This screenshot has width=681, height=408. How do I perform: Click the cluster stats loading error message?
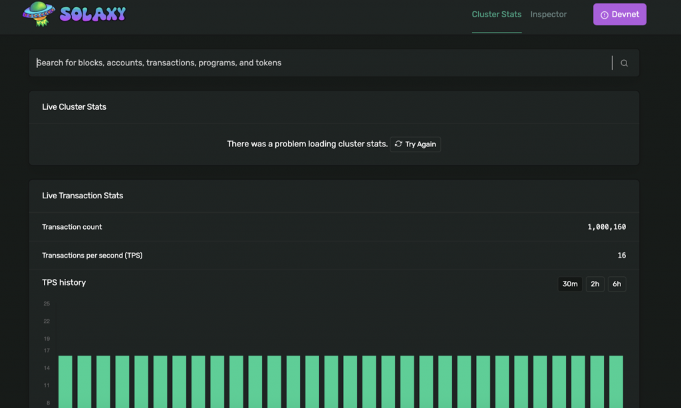point(307,144)
